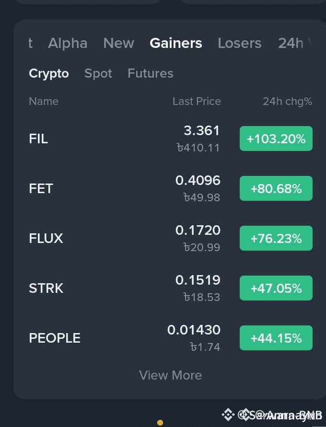Switch to the New tab
Screen dimensions: 326x427
pyautogui.click(x=118, y=43)
